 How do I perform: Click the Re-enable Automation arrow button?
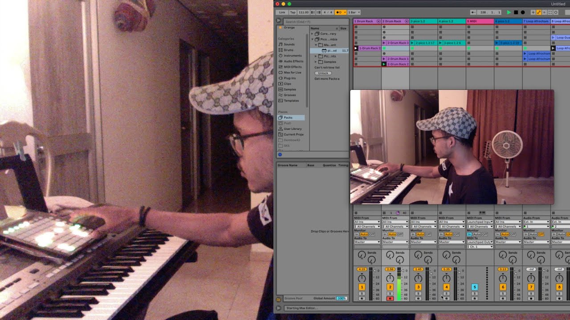(x=544, y=12)
